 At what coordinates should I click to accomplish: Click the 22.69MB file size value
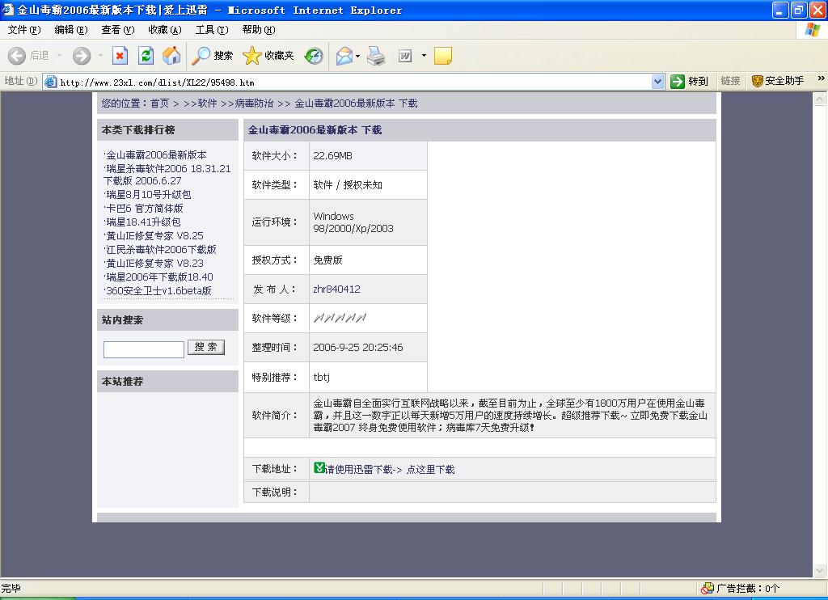pyautogui.click(x=332, y=156)
